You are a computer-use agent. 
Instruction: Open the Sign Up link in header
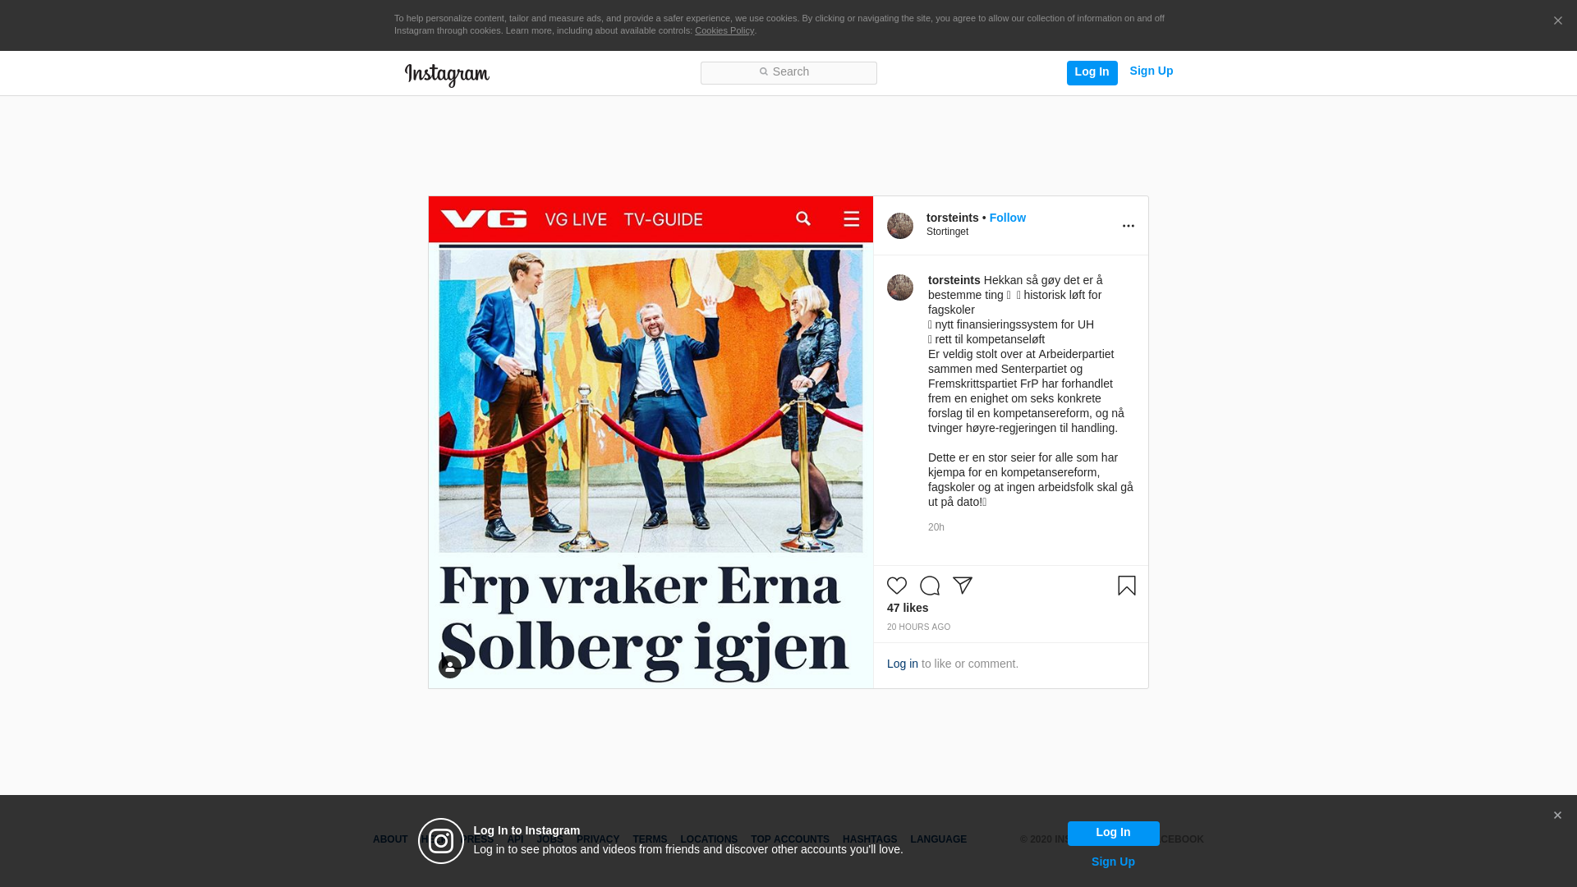[x=1151, y=71]
